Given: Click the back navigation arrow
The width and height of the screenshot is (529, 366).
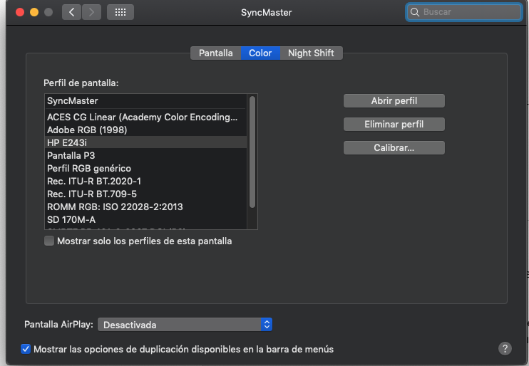Looking at the screenshot, I should [72, 12].
